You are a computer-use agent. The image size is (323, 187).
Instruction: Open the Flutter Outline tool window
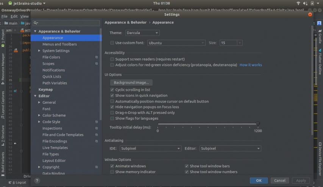320,62
